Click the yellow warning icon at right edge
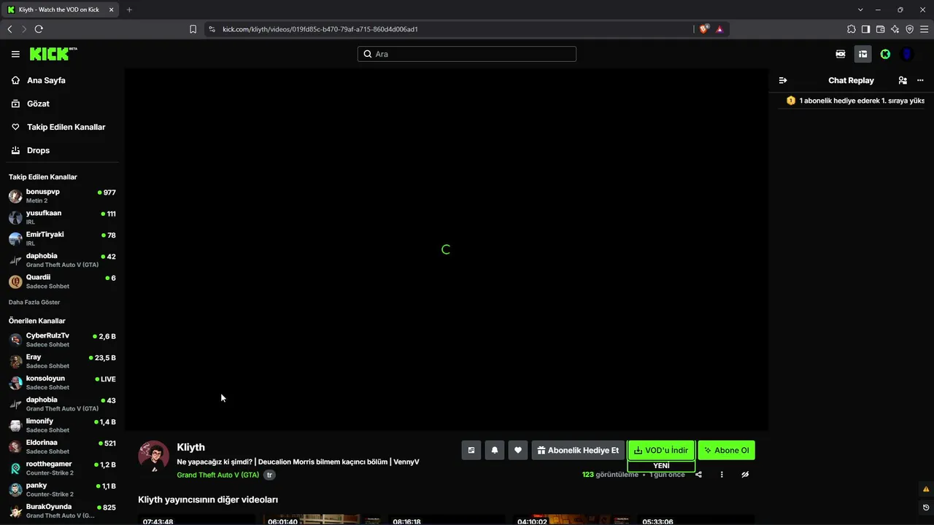934x525 pixels. point(926,489)
